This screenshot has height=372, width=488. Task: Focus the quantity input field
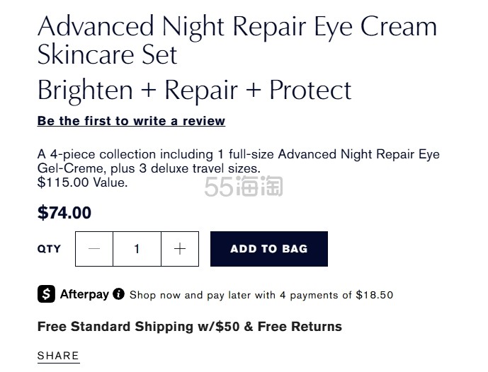[137, 249]
